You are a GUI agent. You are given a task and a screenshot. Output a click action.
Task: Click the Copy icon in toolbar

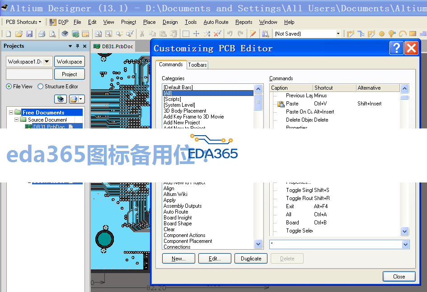point(153,34)
